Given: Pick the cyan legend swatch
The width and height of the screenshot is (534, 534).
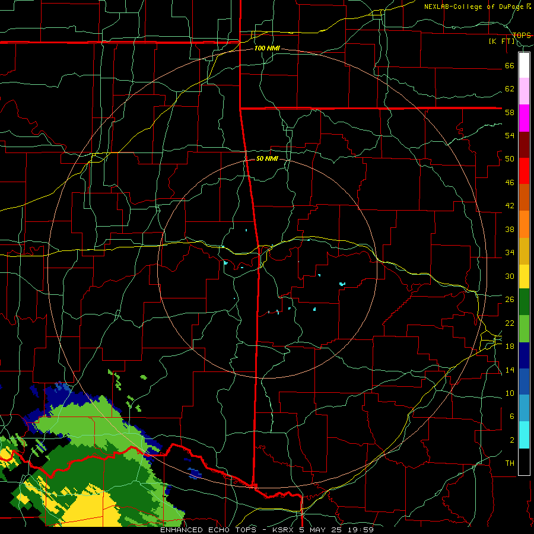Looking at the screenshot, I should click(x=524, y=435).
